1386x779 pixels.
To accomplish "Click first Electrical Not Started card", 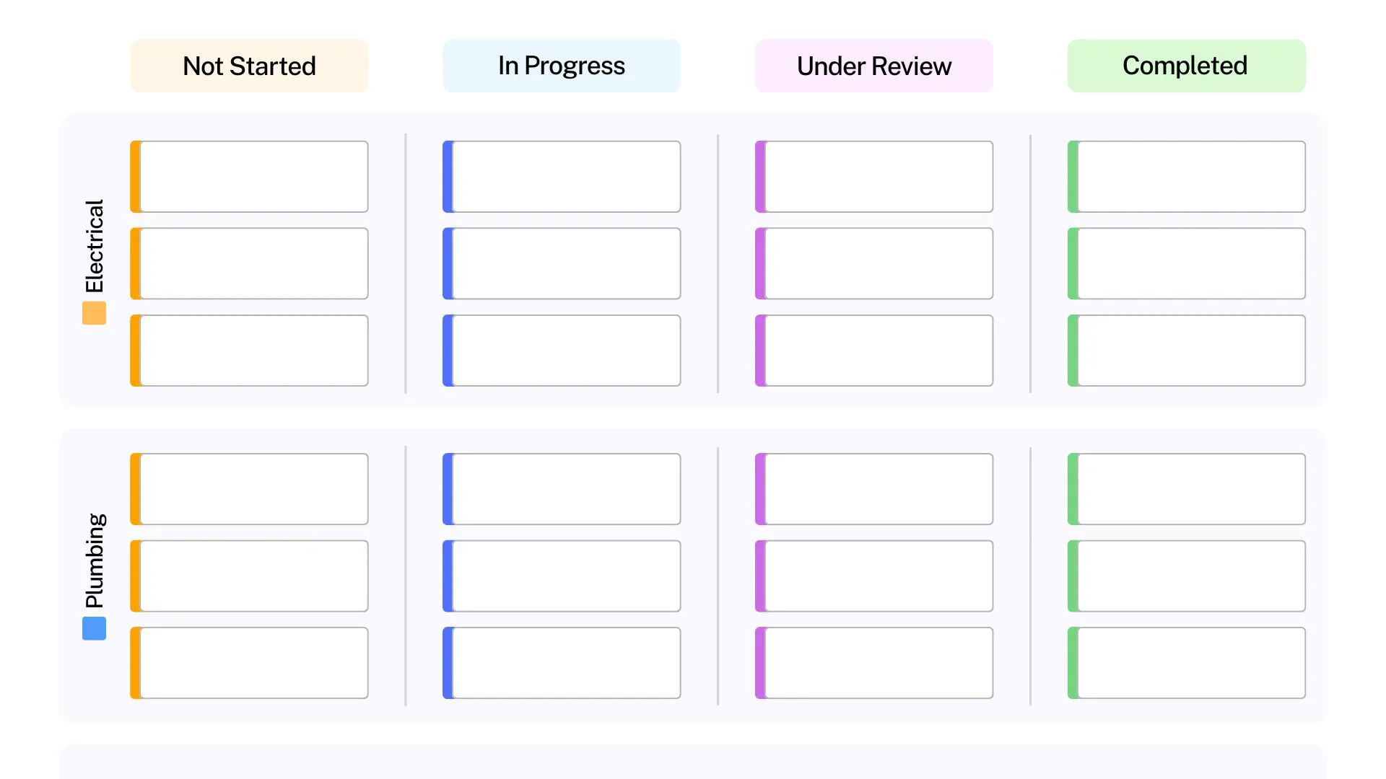I will pos(249,177).
